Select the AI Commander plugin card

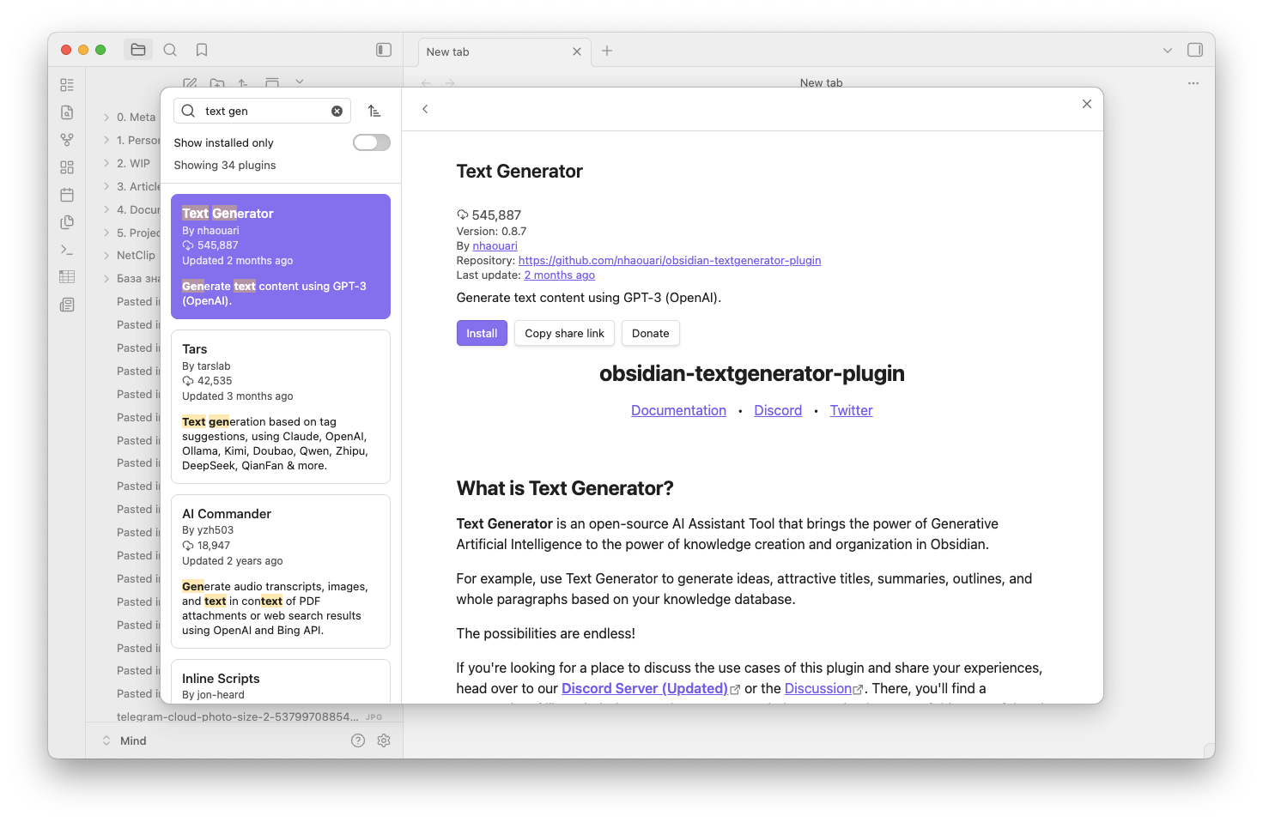(x=281, y=571)
